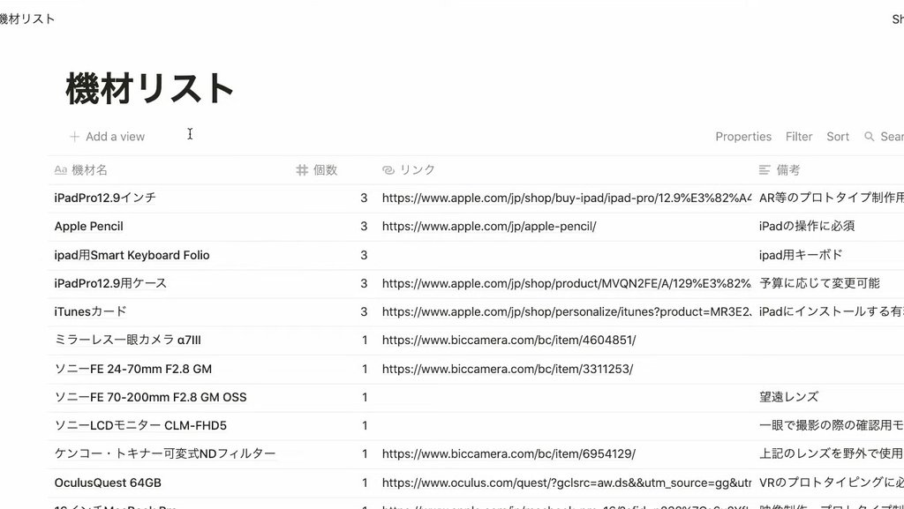Click the 機材リスト breadcrumb at top
The width and height of the screenshot is (904, 509).
pyautogui.click(x=27, y=19)
